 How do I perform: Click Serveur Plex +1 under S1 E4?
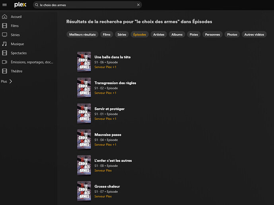105,145
